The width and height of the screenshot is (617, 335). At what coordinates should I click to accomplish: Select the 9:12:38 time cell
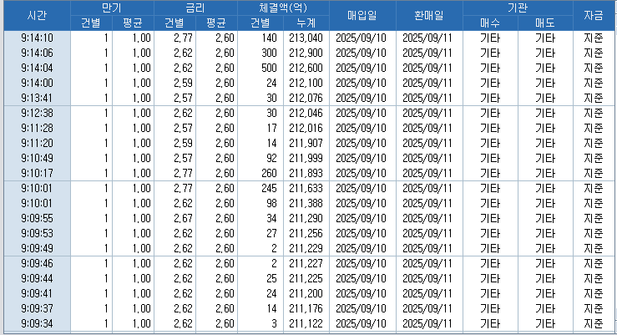pyautogui.click(x=37, y=114)
